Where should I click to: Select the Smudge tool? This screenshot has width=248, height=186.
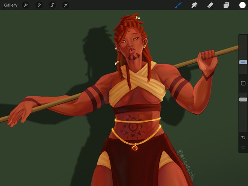click(194, 5)
